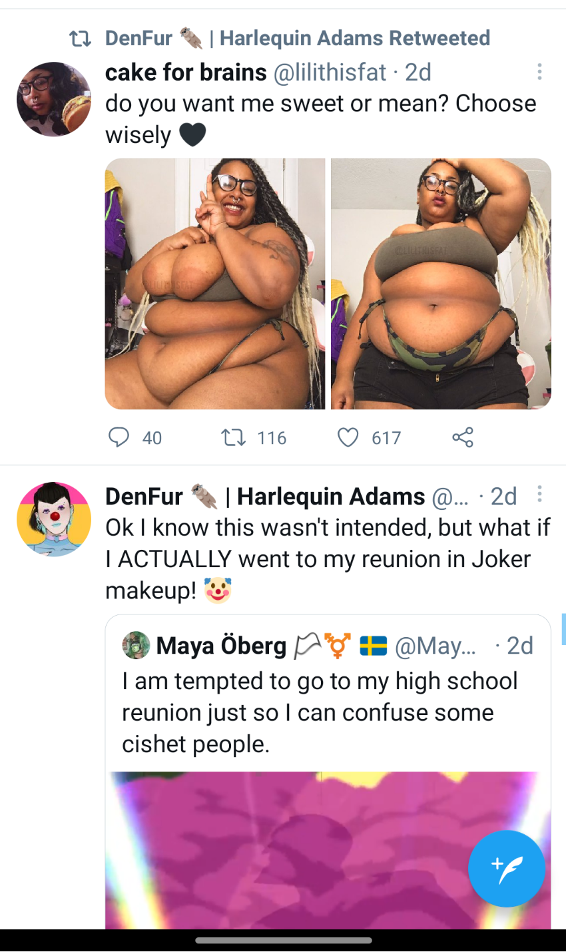Viewport: 566px width, 952px height.
Task: Open the cake for brains profile avatar
Action: pyautogui.click(x=53, y=99)
